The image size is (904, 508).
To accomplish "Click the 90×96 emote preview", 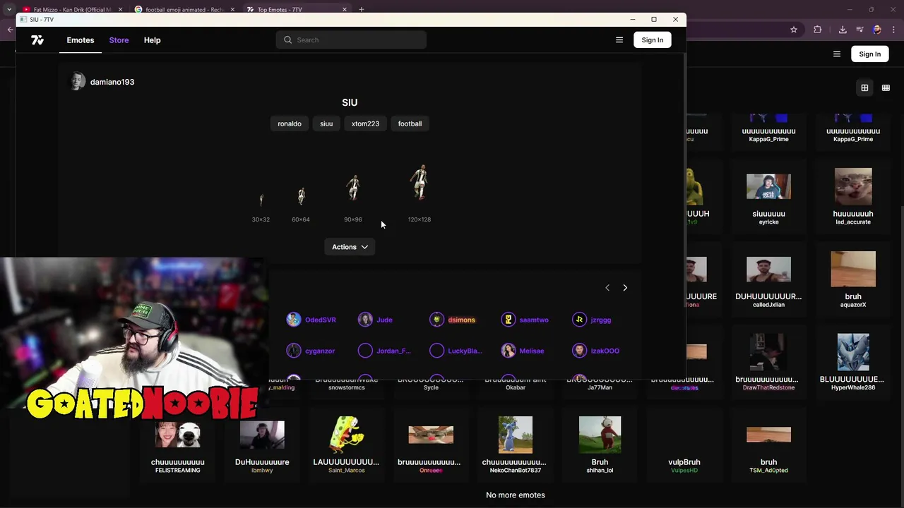I will click(x=353, y=189).
